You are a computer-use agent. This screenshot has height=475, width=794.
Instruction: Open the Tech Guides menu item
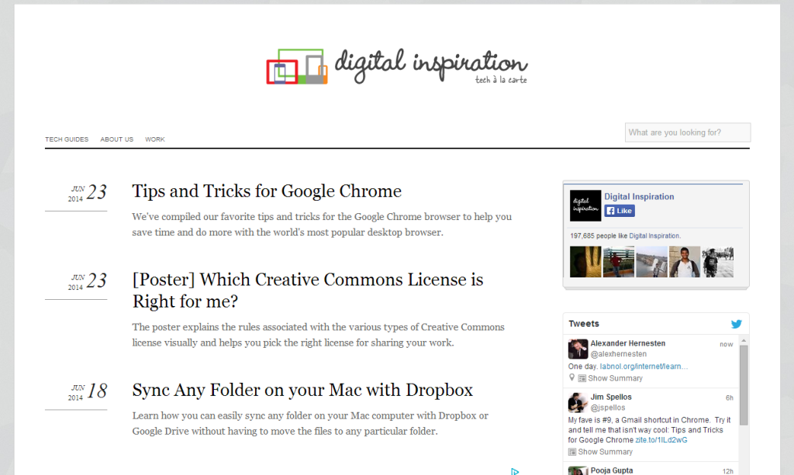67,139
